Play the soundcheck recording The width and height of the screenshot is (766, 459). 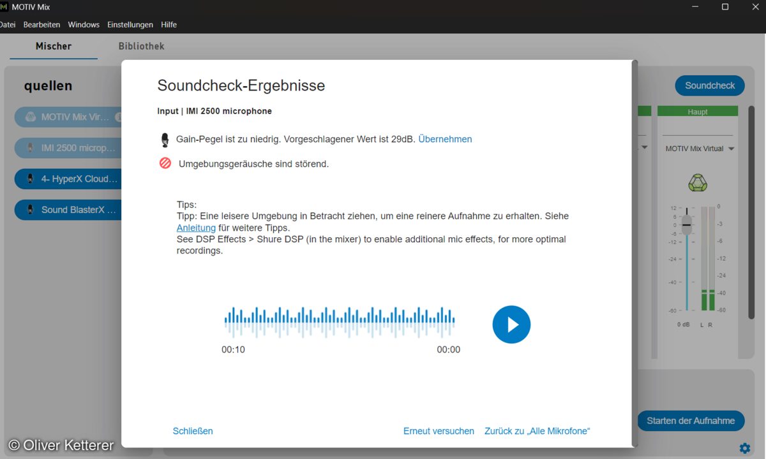(511, 324)
